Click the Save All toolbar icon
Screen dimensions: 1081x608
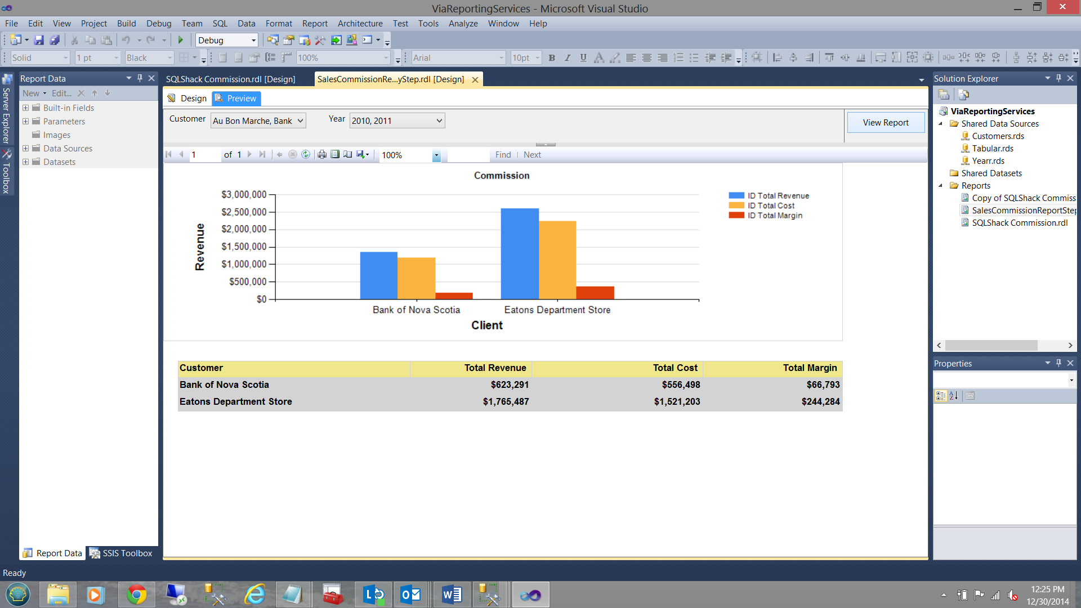click(x=55, y=40)
